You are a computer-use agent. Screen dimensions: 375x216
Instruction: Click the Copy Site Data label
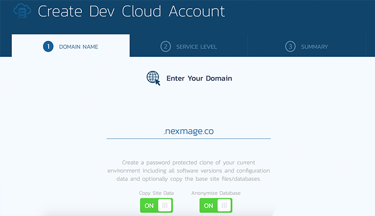coord(156,193)
